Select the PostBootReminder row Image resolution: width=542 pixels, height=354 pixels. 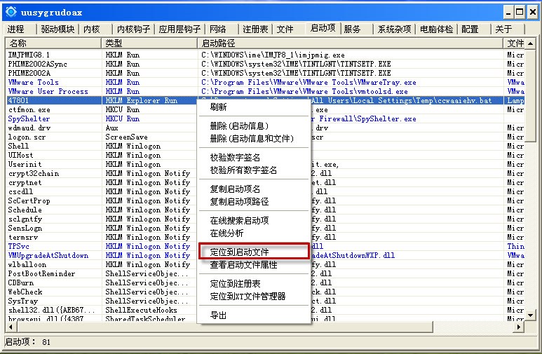(266, 274)
